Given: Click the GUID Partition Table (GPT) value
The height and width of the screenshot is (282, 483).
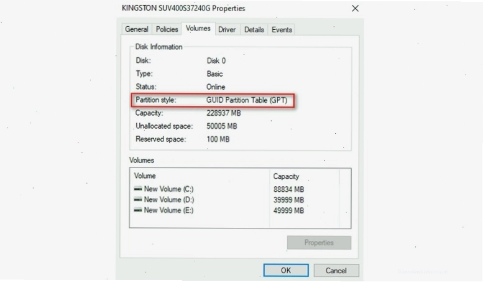Looking at the screenshot, I should pos(247,100).
